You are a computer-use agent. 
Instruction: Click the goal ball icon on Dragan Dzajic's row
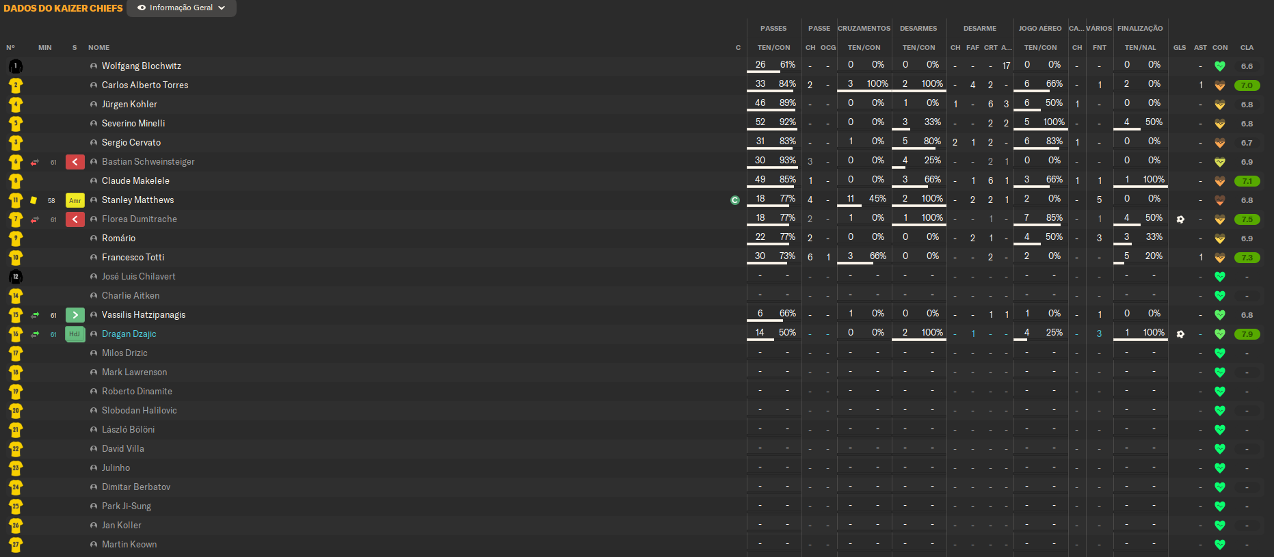[1180, 334]
